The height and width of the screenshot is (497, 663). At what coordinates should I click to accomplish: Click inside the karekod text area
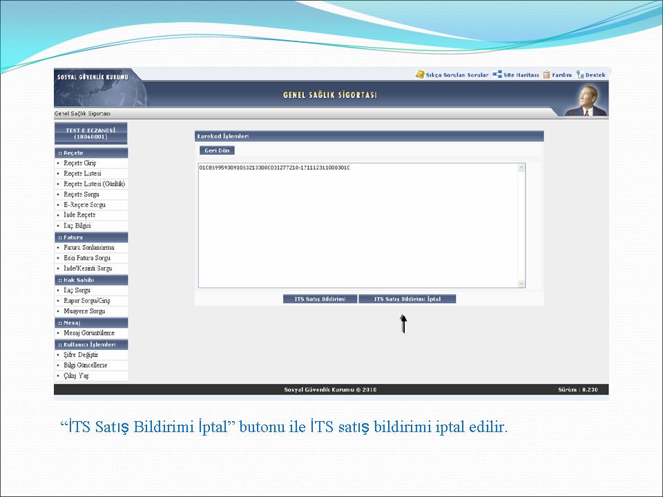click(358, 225)
